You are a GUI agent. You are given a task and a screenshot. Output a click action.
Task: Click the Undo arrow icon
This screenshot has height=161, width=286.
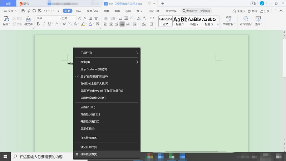coord(46,11)
